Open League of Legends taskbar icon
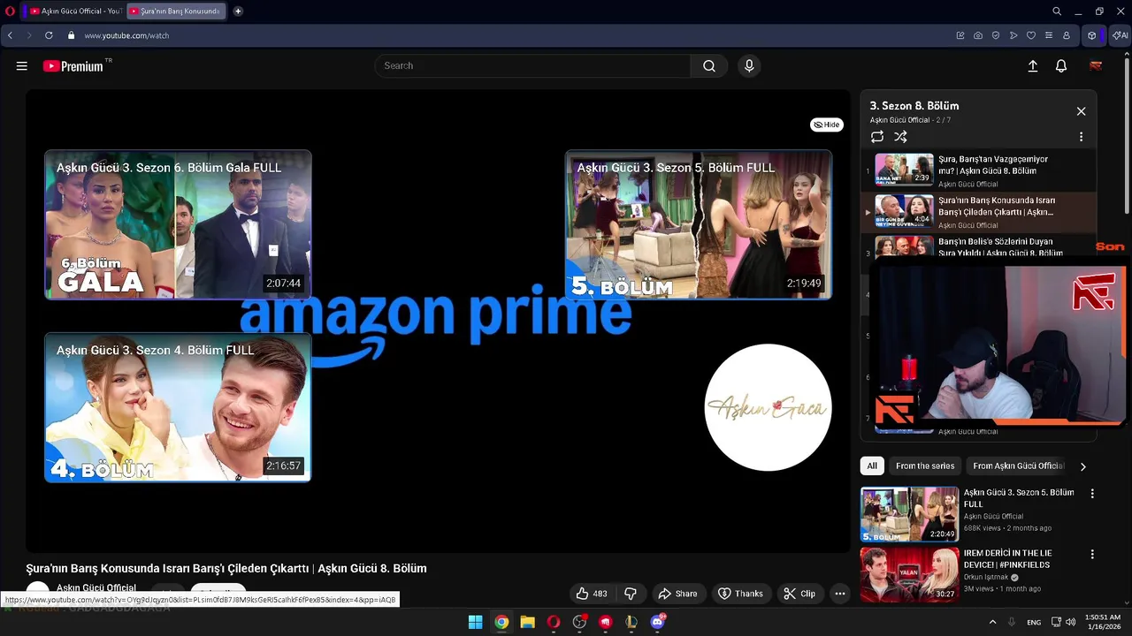This screenshot has height=636, width=1132. pos(631,622)
